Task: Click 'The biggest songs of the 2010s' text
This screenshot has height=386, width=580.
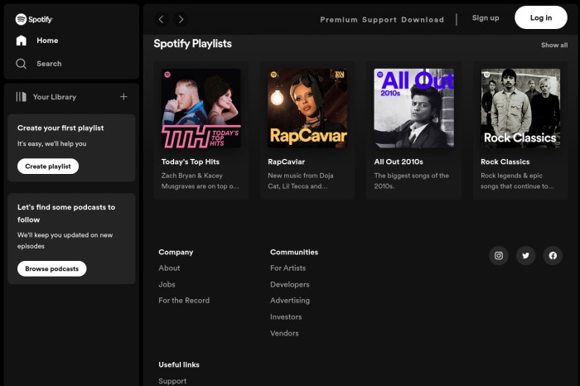Action: [411, 181]
